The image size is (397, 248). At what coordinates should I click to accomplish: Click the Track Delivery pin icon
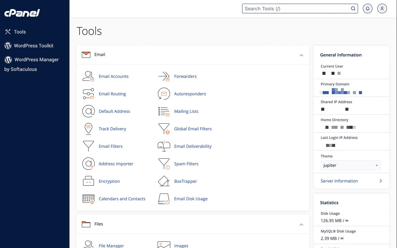pyautogui.click(x=88, y=129)
